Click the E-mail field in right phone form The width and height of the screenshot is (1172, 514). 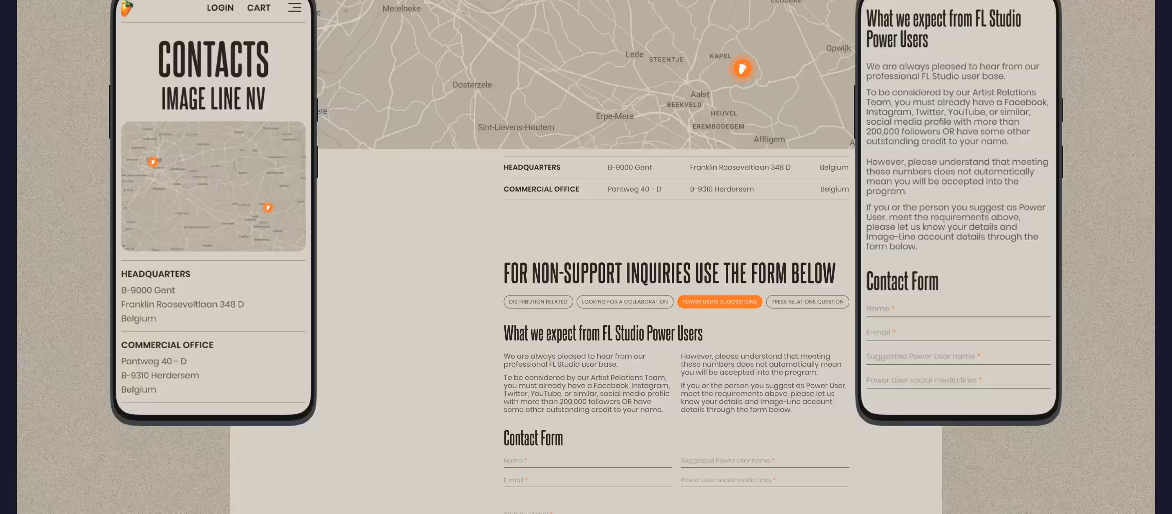[958, 333]
